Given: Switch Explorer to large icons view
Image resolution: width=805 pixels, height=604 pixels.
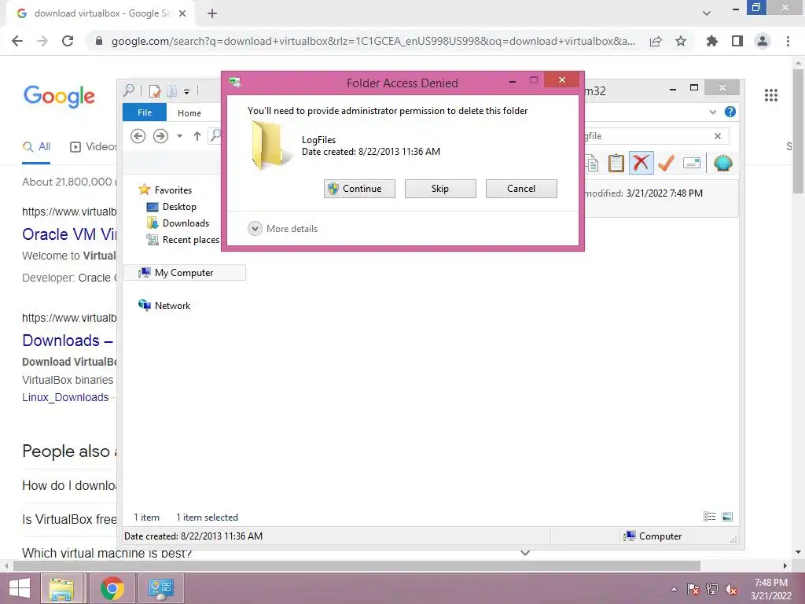Looking at the screenshot, I should click(x=727, y=517).
